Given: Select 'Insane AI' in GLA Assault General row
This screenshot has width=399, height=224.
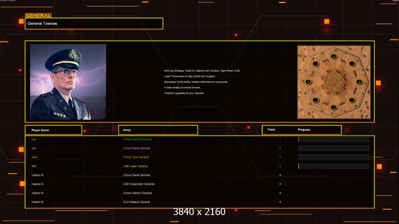Looking at the screenshot, I should point(37,202).
